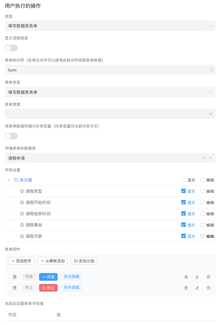Delete the 同意 form control
222x325 pixels.
coord(186,277)
